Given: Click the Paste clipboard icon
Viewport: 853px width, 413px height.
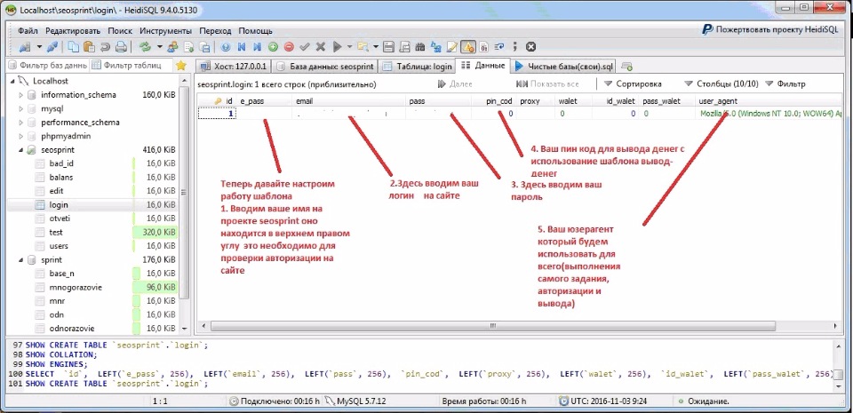Looking at the screenshot, I should (x=89, y=47).
